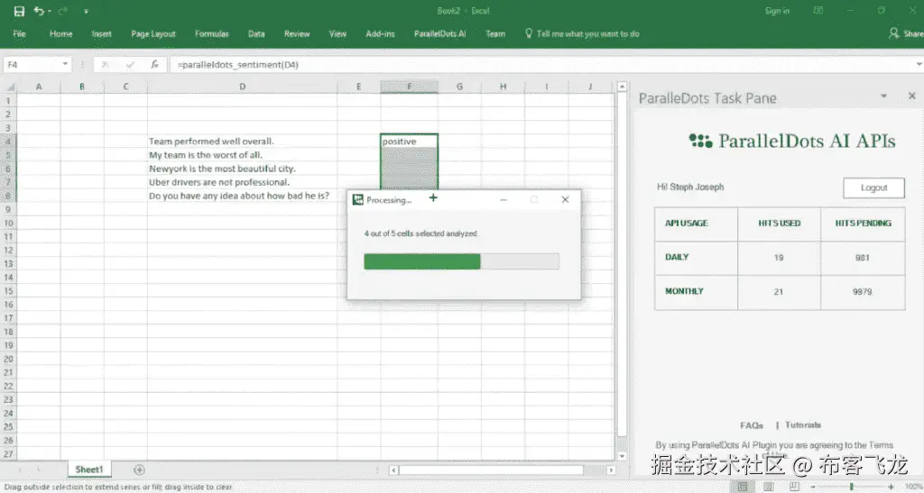
Task: Open the Data tab
Action: coord(256,34)
